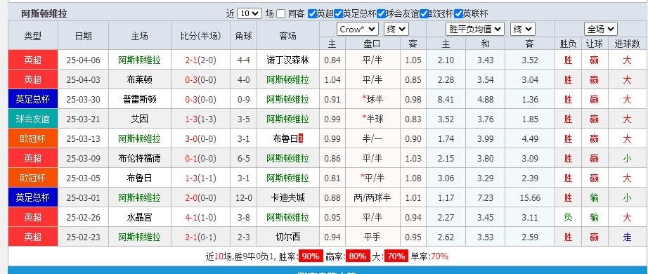Uncheck the 英超 league filter checkbox
648x274 pixels.
312,13
